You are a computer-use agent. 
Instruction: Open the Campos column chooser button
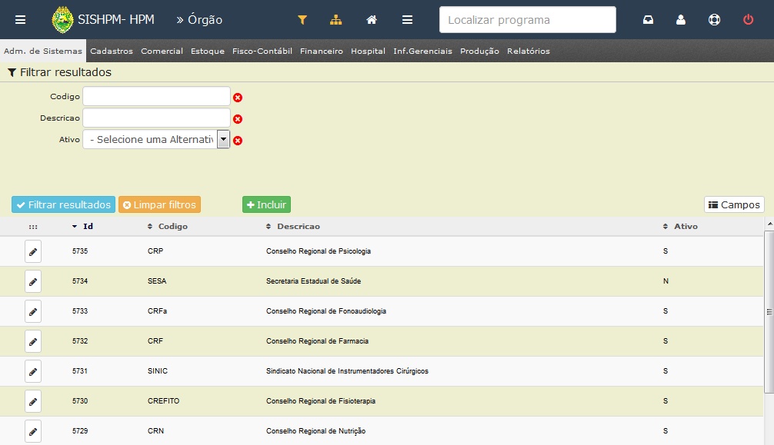734,204
